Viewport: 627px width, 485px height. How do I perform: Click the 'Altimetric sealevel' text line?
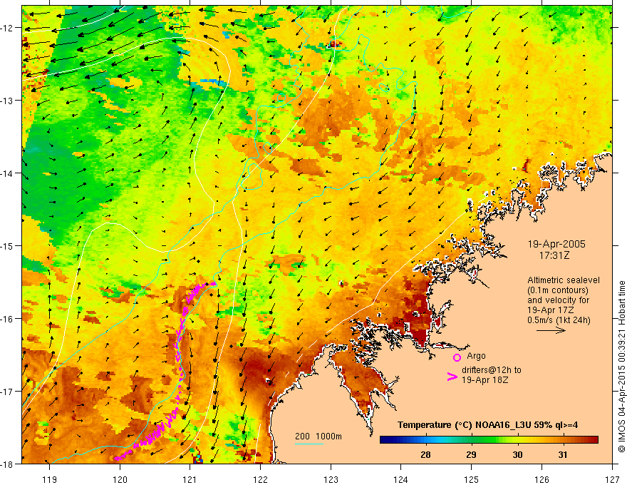[564, 280]
